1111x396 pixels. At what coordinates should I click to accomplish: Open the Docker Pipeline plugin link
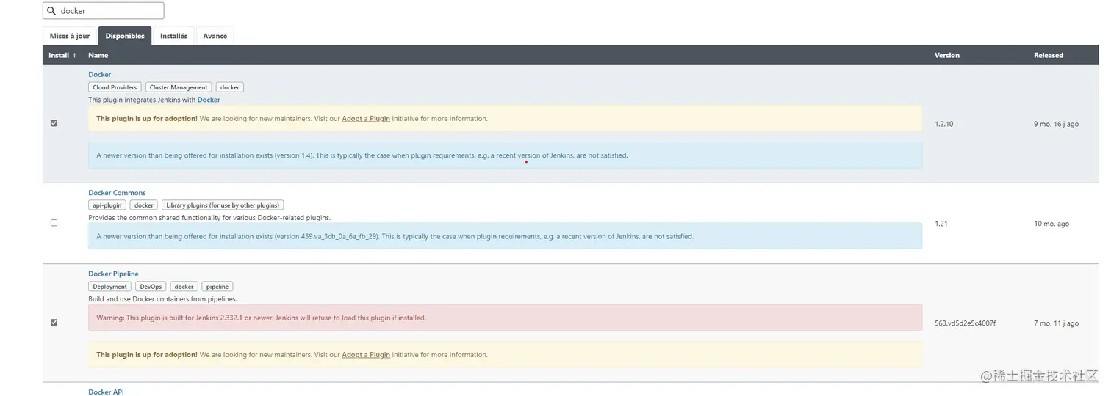[113, 274]
